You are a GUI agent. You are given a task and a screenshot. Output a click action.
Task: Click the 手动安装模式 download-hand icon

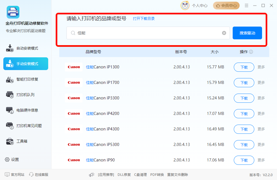click(10, 64)
